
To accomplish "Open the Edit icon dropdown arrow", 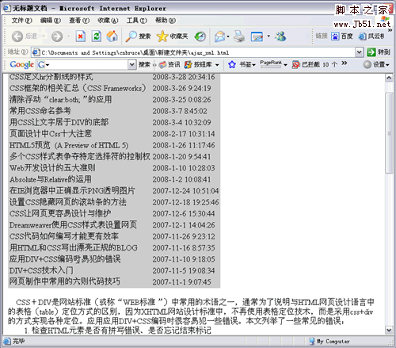I will tap(268, 36).
